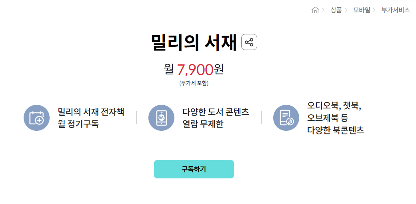
Task: Click the 월 label before the price
Action: click(x=169, y=70)
